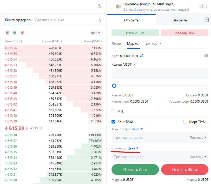Select ask price 4 615,39 row

[x=53, y=121]
